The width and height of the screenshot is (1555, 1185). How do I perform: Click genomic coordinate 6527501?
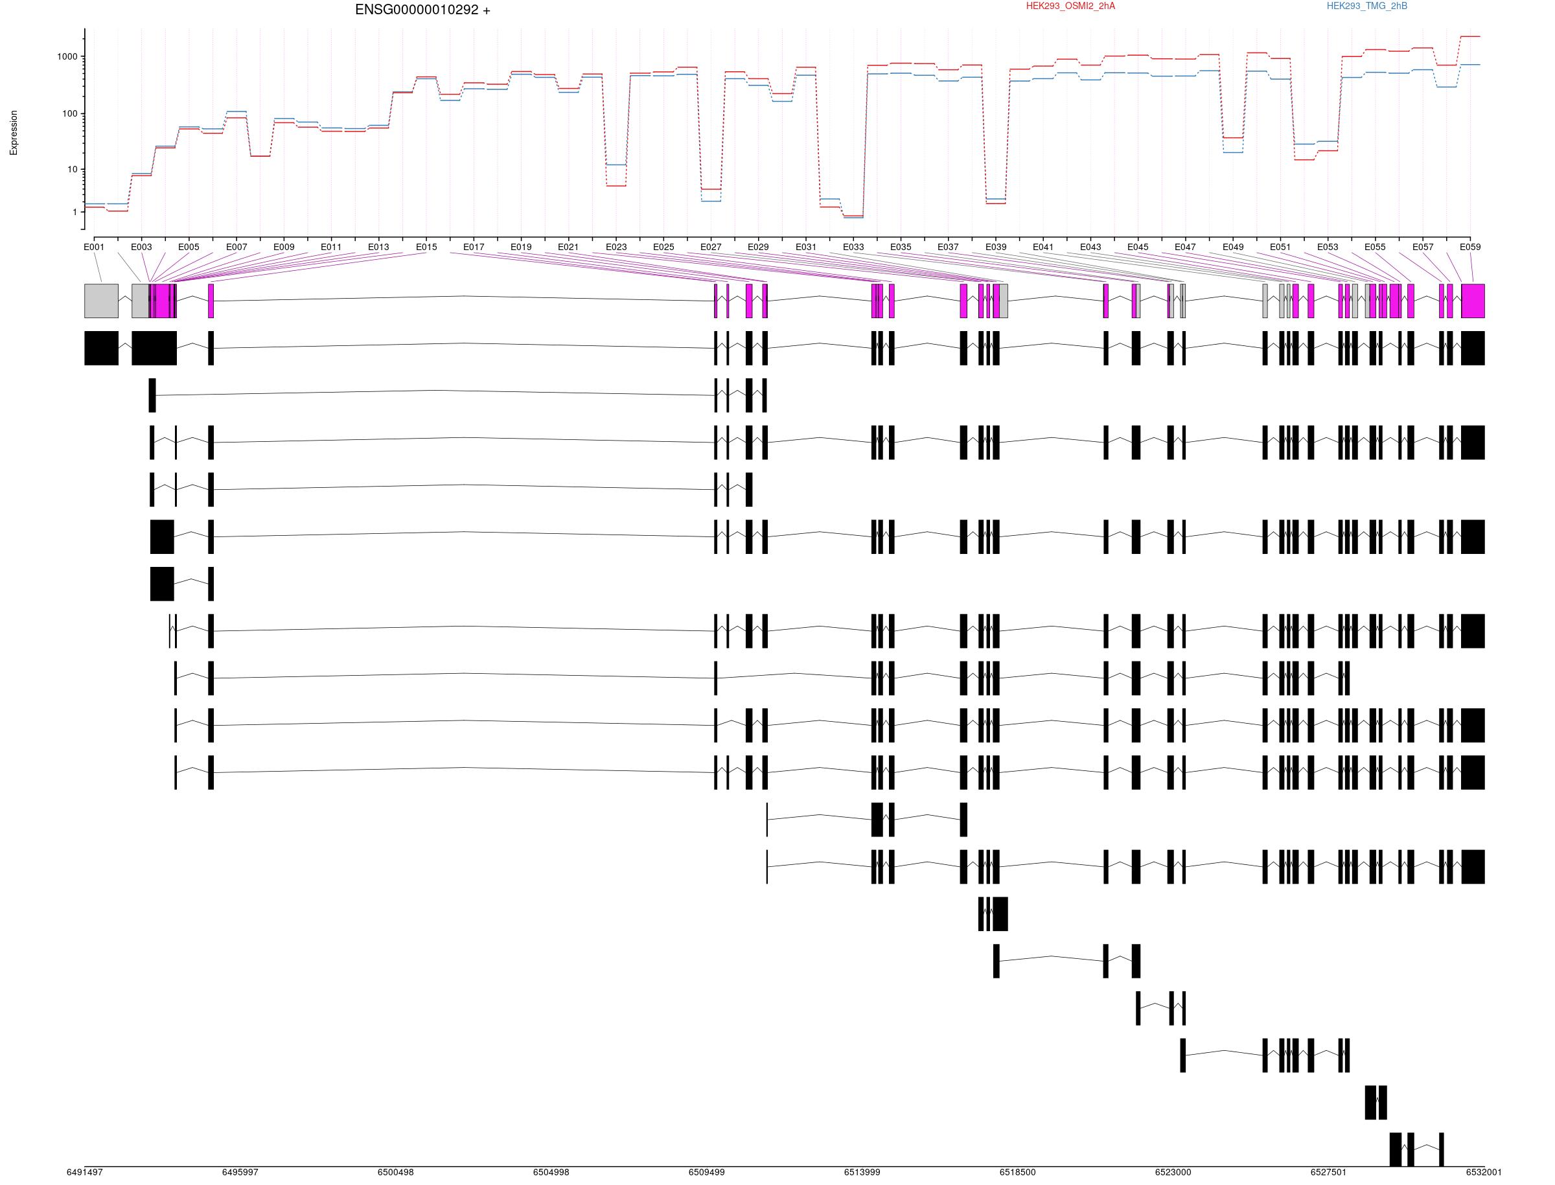point(1329,1172)
